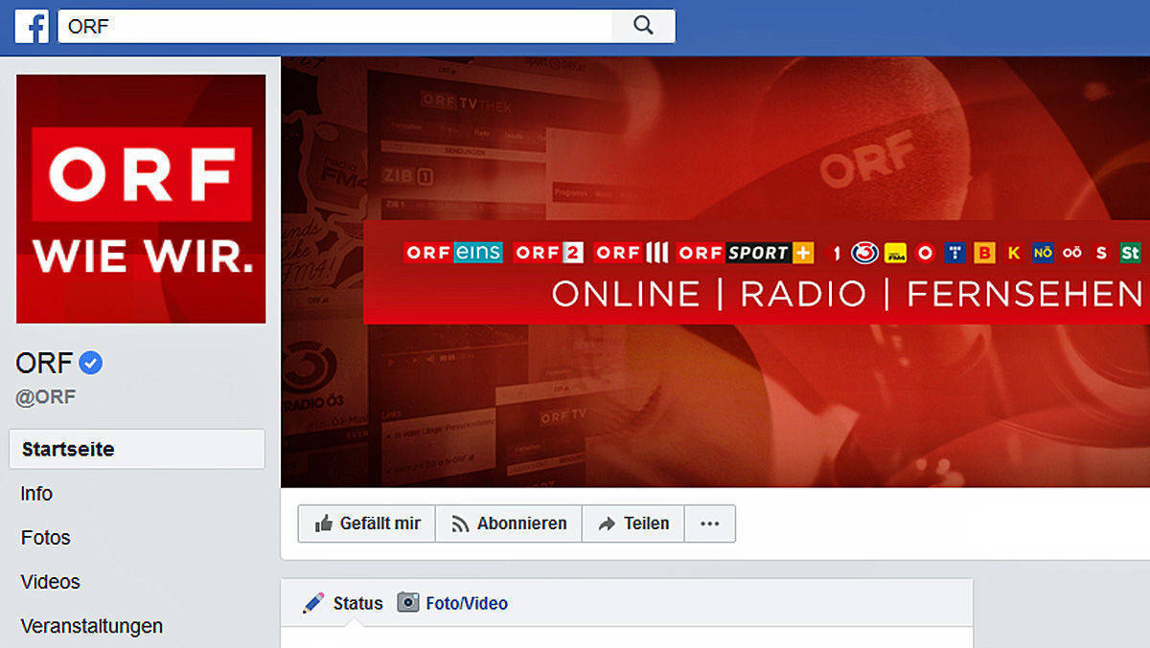
Task: Open the ORF WIE WIR profile picture
Action: click(x=141, y=199)
